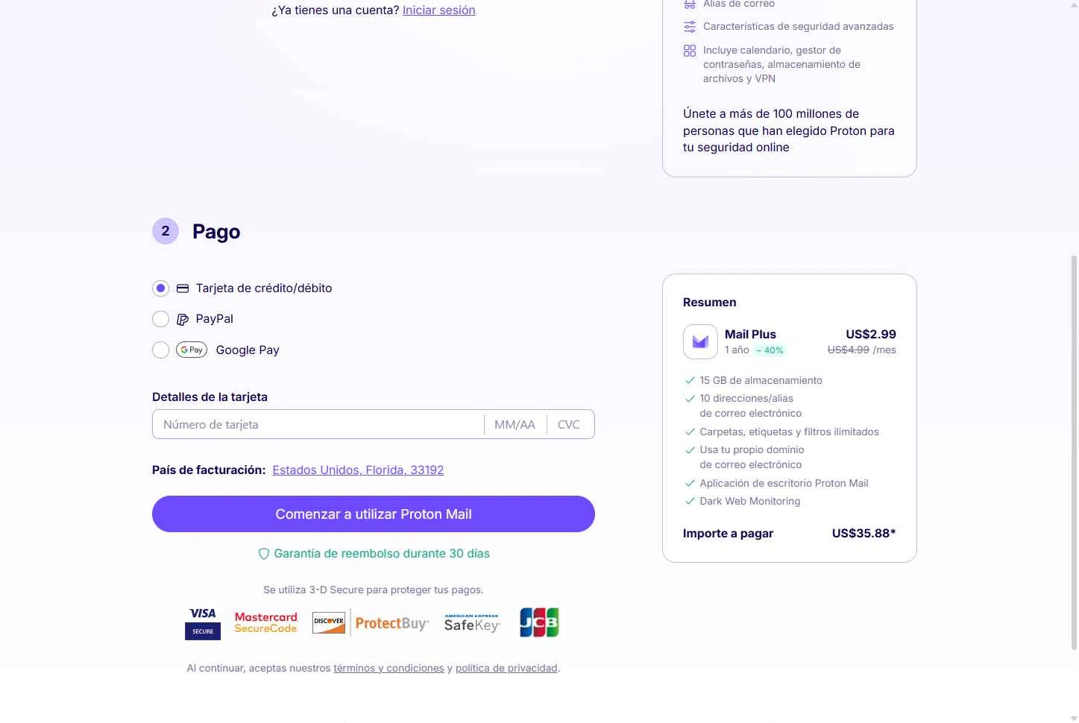This screenshot has width=1079, height=723.
Task: Click the - 40% discount badge
Action: click(x=770, y=350)
